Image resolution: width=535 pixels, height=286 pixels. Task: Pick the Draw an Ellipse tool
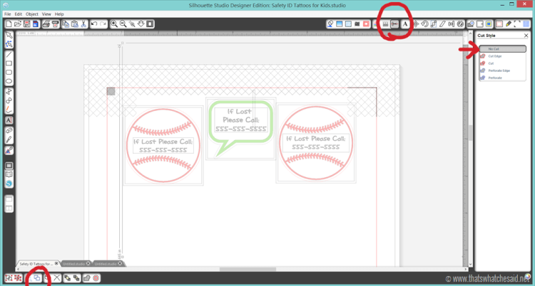(9, 81)
